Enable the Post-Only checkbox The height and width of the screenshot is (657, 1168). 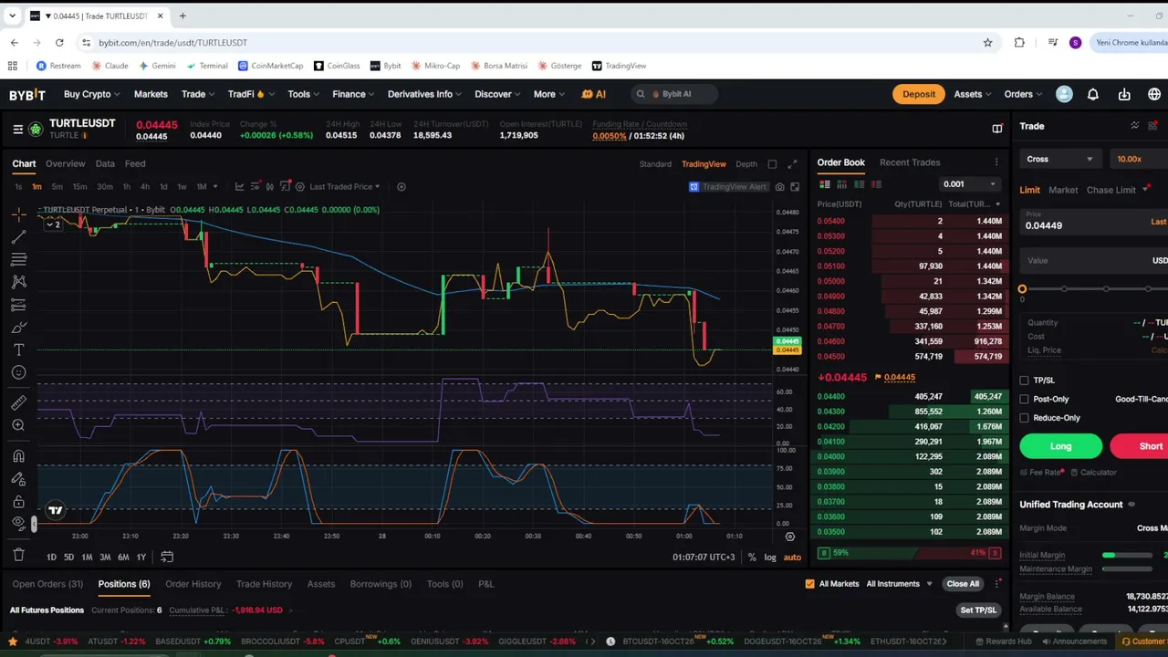1024,399
